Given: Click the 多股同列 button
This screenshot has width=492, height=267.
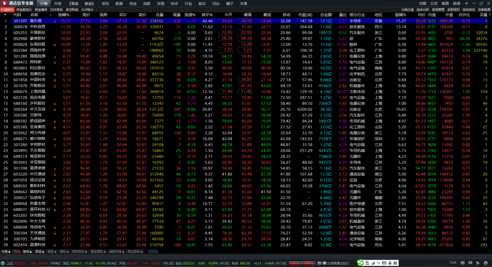Looking at the screenshot, I should (x=454, y=10).
